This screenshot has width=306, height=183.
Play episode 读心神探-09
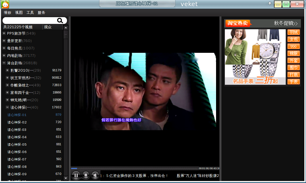[x=17, y=174]
